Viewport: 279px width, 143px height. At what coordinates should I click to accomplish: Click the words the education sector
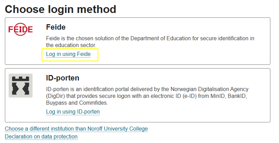[71, 45]
